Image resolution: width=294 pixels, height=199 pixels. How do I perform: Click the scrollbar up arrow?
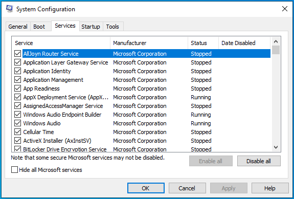click(276, 41)
